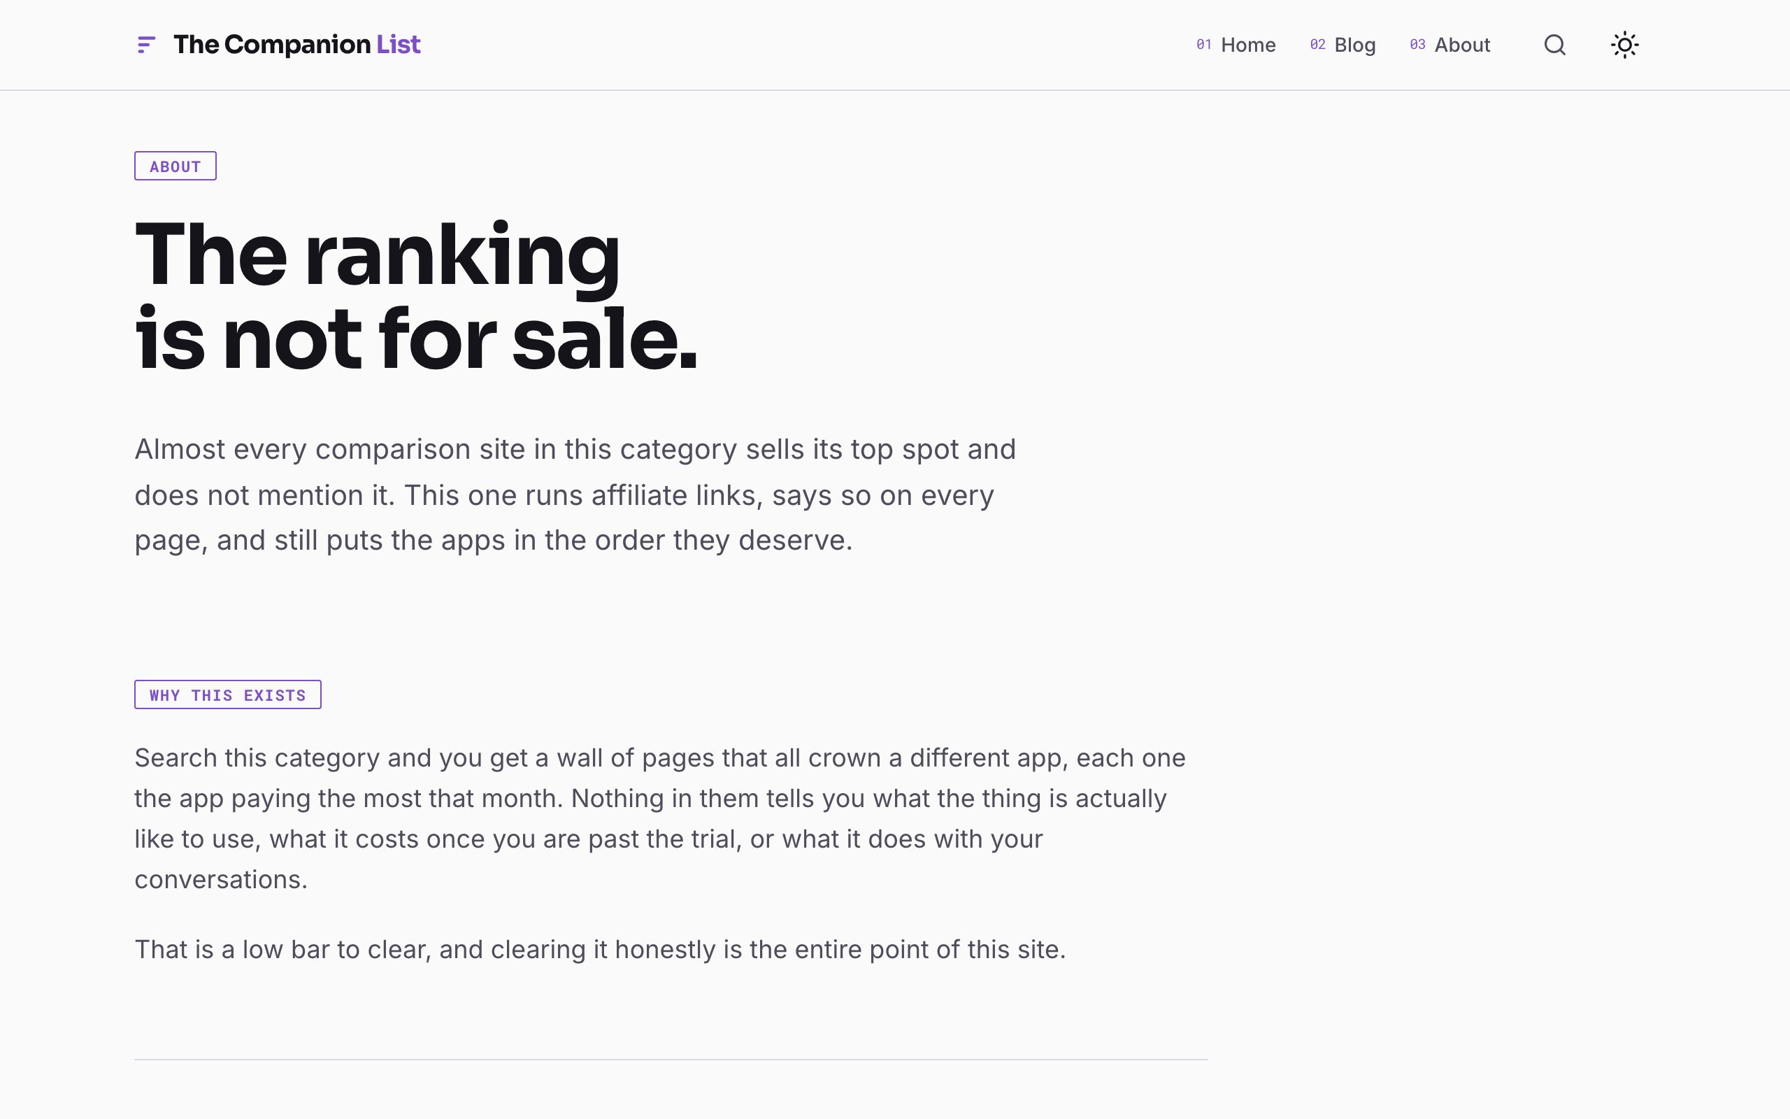The image size is (1790, 1119).
Task: Click the trailing word conversations.
Action: [220, 879]
